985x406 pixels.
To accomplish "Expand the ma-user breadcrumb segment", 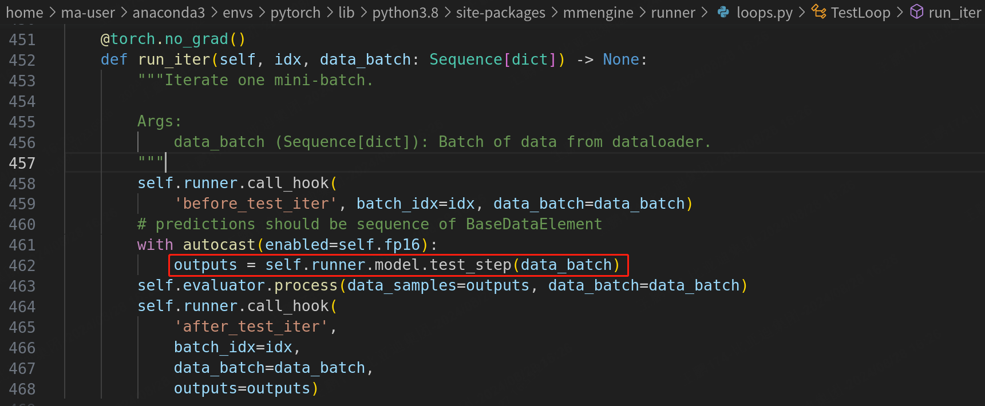I will pos(88,13).
